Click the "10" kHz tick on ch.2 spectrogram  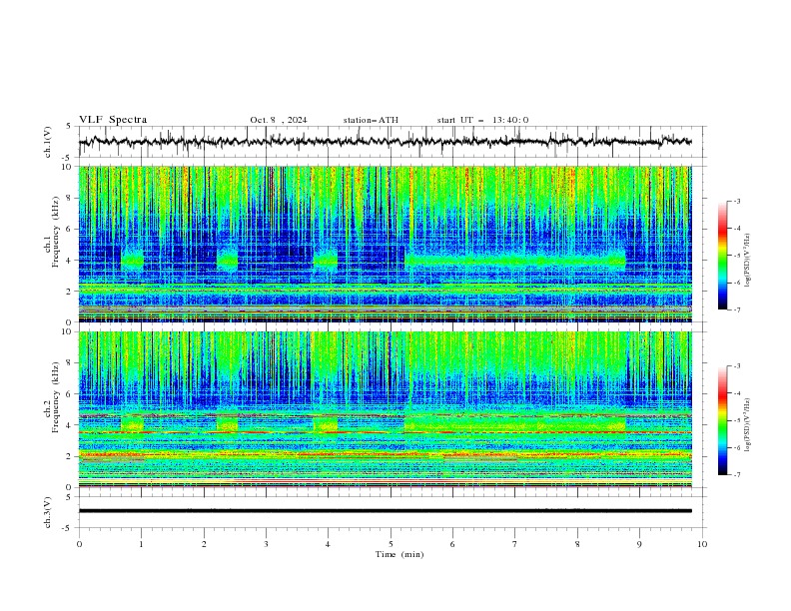coord(68,331)
